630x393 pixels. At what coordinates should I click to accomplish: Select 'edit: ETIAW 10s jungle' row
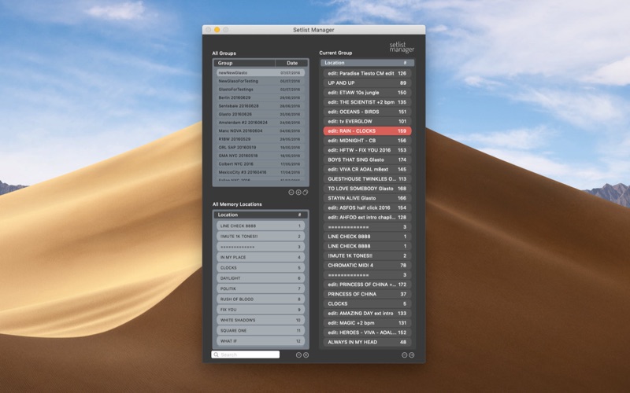367,93
